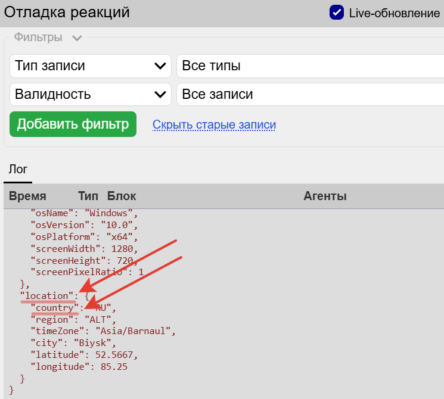
Task: Collapse the Фильтры section chevron
Action: [77, 38]
